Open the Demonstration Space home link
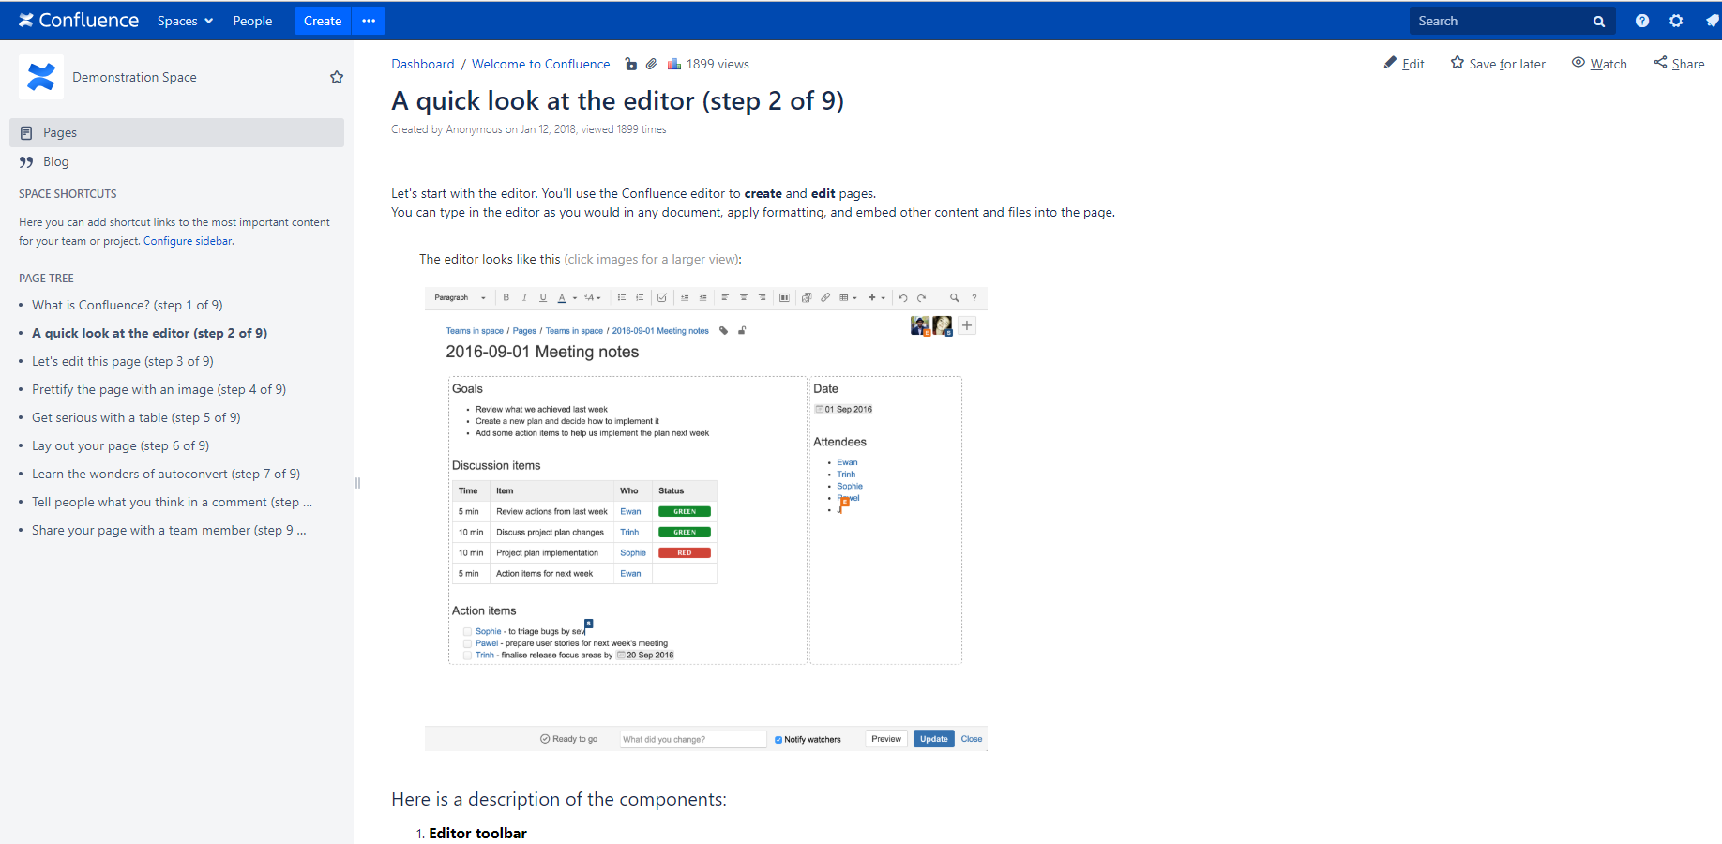The height and width of the screenshot is (844, 1722). 134,77
